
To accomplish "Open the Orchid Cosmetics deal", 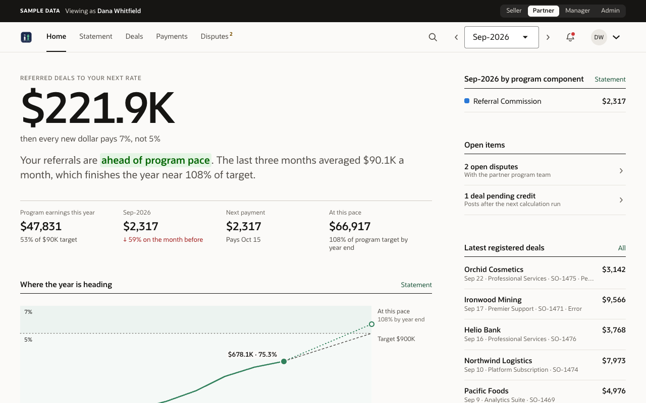I will [x=545, y=274].
